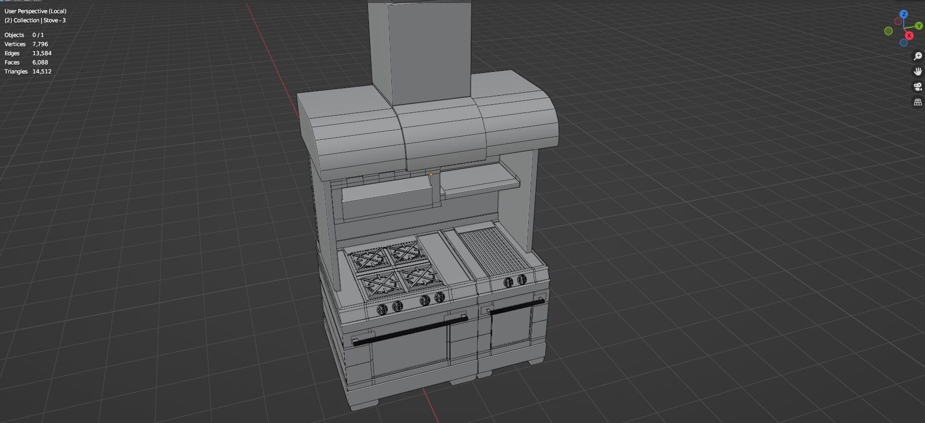Click the Objects '0 / 1' statistic
Image resolution: width=925 pixels, height=423 pixels.
point(38,35)
